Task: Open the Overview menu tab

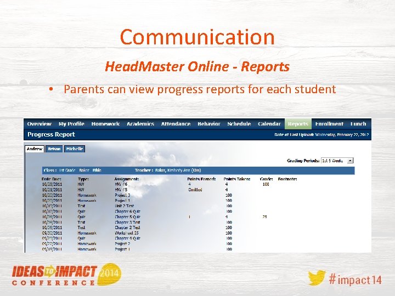Action: (39, 124)
